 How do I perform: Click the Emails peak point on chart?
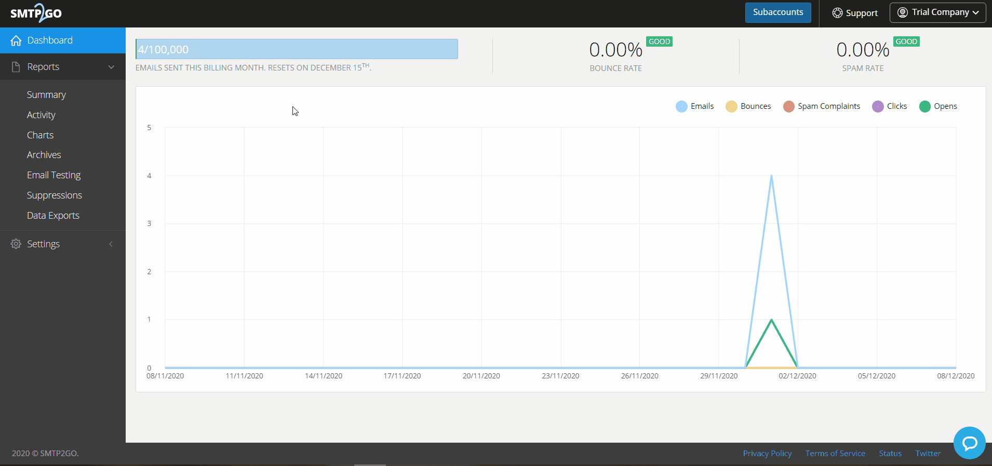(771, 176)
